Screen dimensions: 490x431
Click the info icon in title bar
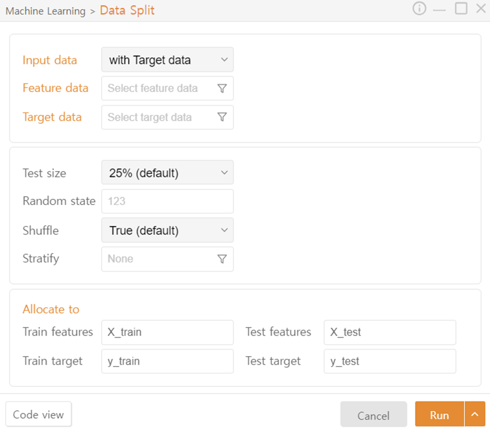(x=419, y=9)
